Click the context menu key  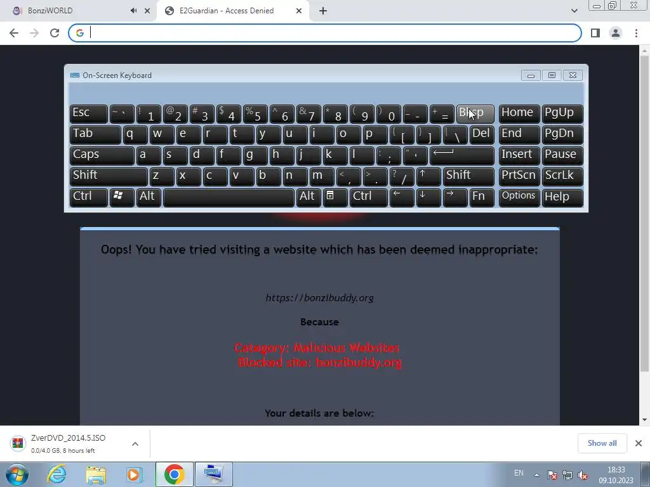click(335, 198)
